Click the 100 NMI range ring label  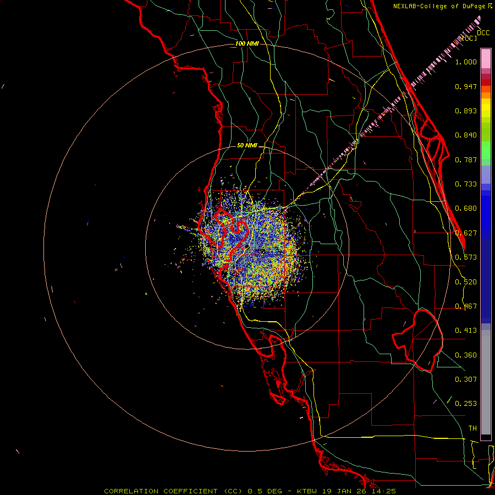(247, 43)
